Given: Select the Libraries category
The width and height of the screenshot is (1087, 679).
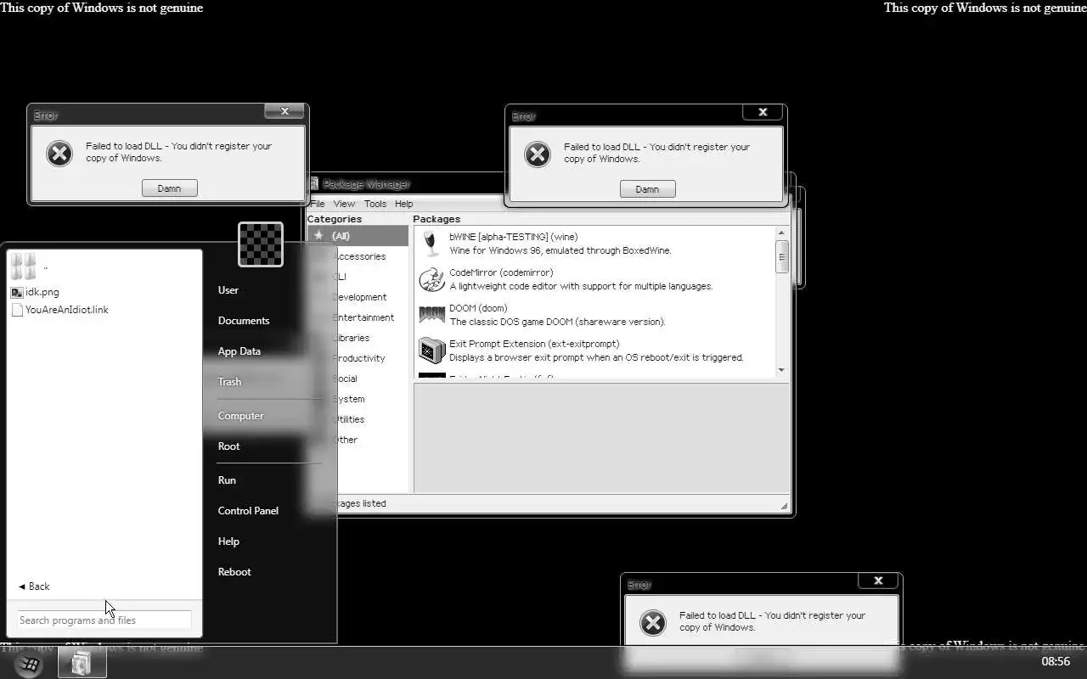Looking at the screenshot, I should pos(358,338).
